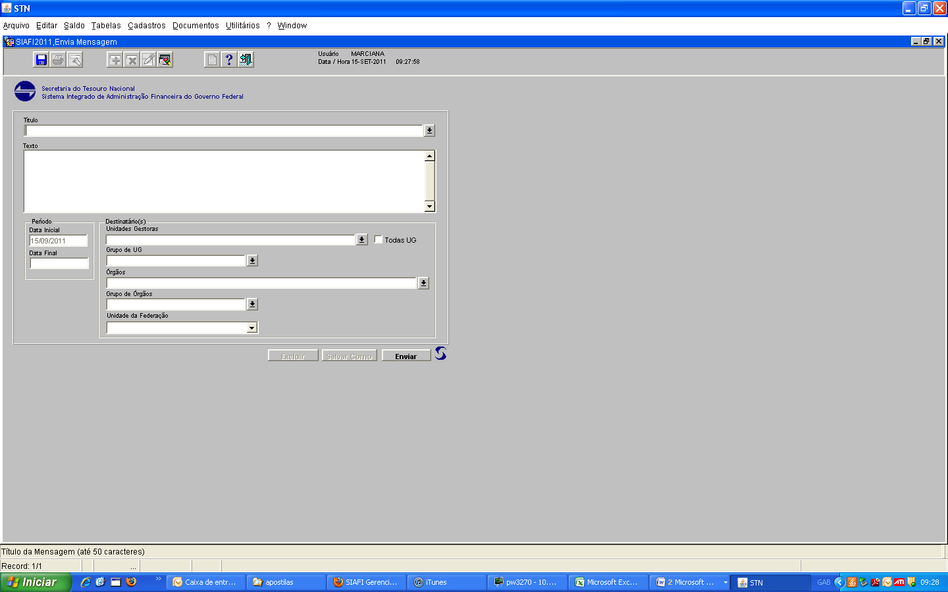
Task: Click the Enviar button
Action: (x=406, y=356)
